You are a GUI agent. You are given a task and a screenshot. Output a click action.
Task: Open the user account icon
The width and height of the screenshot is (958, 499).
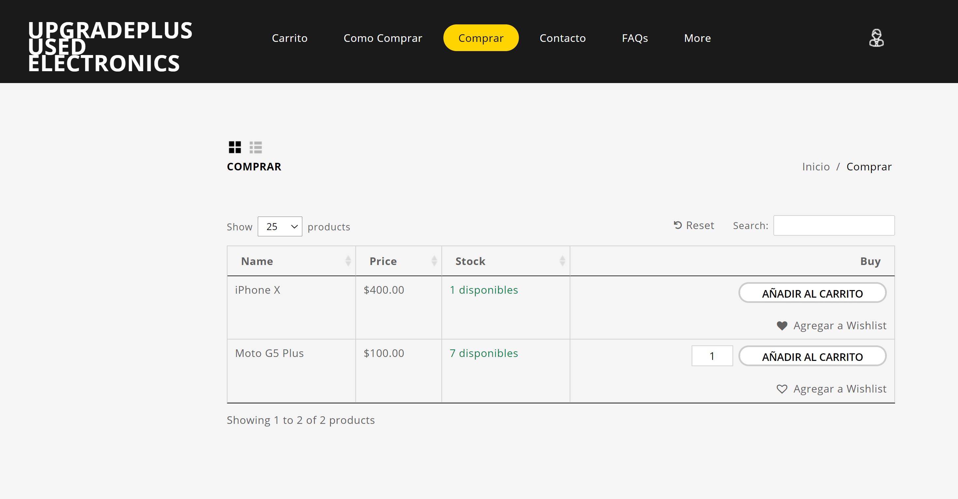coord(876,38)
